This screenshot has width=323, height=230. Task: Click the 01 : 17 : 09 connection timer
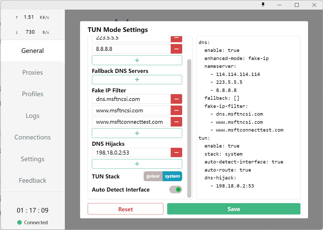[x=32, y=210]
